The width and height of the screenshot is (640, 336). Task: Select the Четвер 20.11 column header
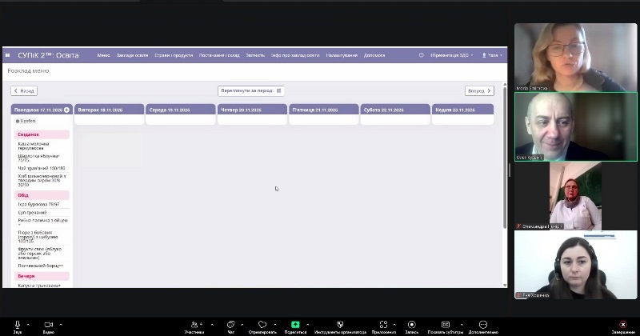point(252,110)
